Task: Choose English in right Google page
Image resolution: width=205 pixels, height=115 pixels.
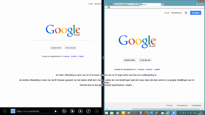Action: (x=157, y=69)
